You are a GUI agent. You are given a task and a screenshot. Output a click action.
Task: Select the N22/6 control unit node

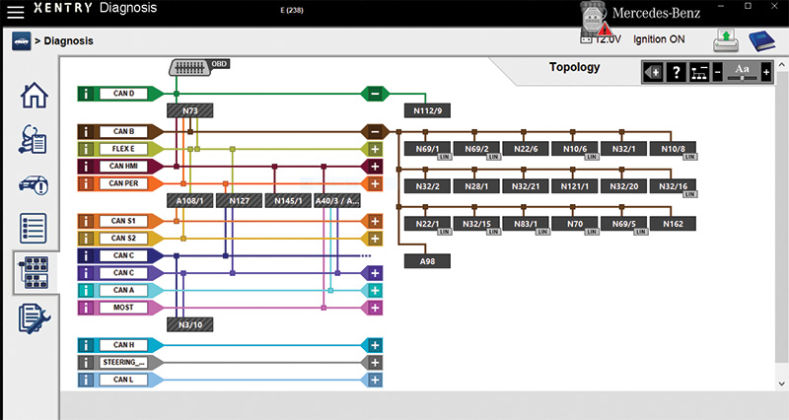(526, 149)
